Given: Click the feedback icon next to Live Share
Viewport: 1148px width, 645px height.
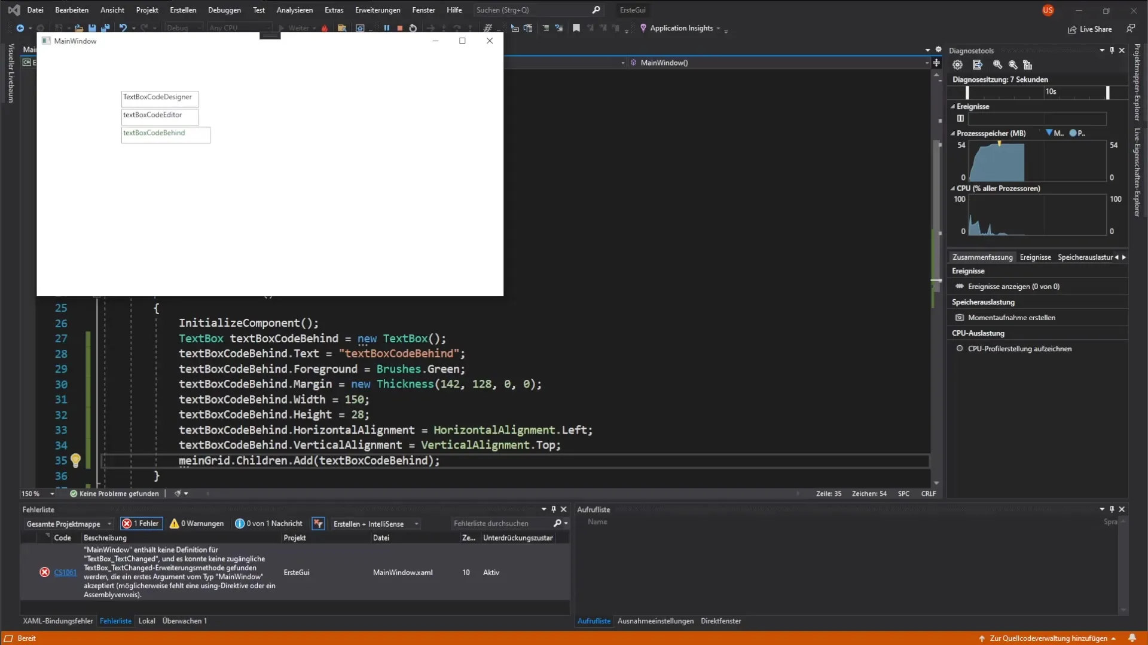Looking at the screenshot, I should pos(1131,29).
